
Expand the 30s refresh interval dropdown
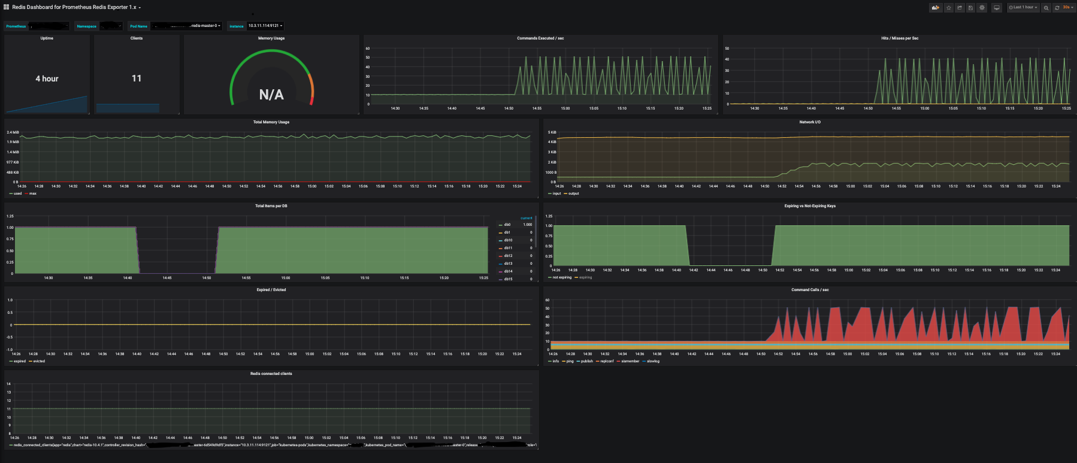click(x=1068, y=8)
